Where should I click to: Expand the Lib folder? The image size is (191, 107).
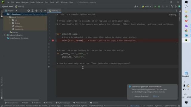click(10, 20)
